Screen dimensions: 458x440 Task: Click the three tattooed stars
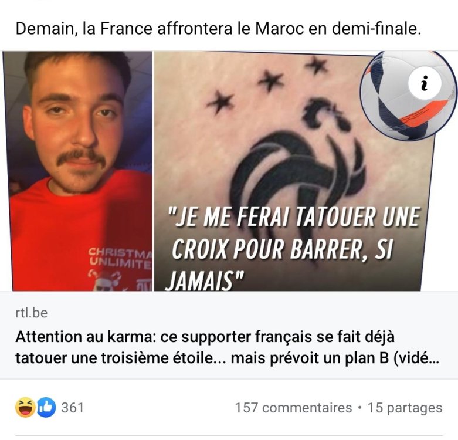(267, 84)
